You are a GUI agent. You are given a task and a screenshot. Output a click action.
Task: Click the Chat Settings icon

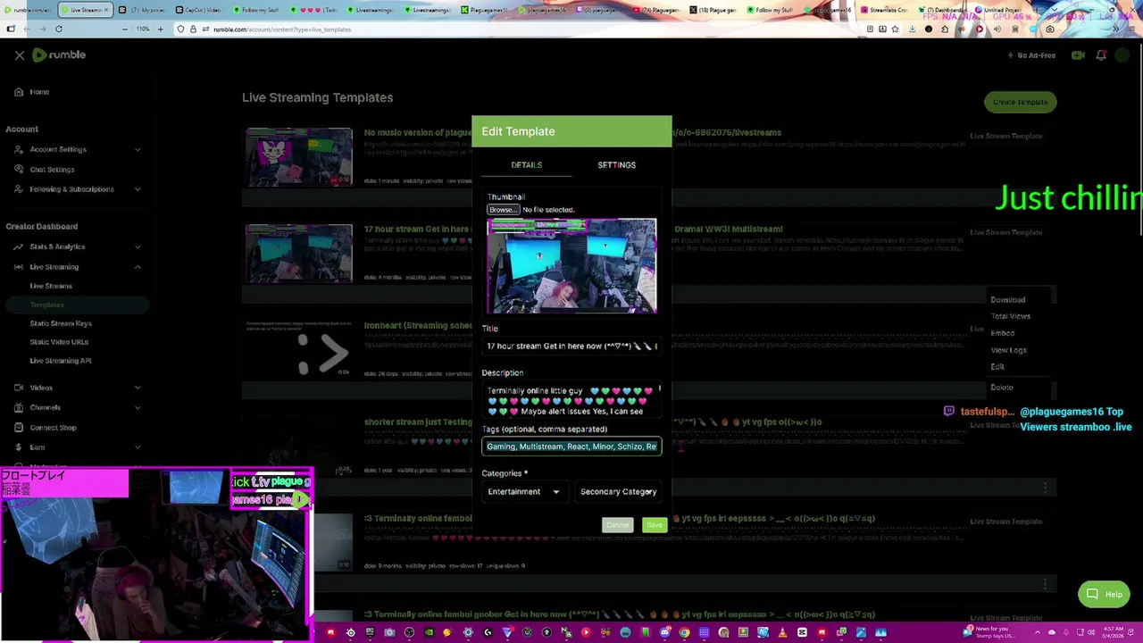pyautogui.click(x=19, y=170)
